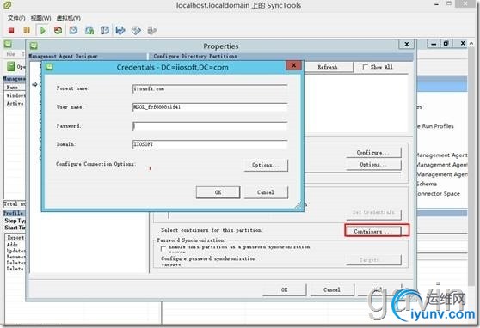Click the green Operations toolbar icon
Viewport: 480px width, 328px height.
(11, 66)
